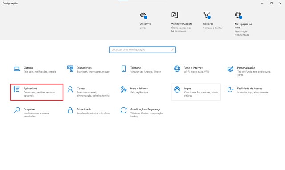The image size is (285, 170).
Task: Click 'Wi-Fi, modo avião, VPN' description
Action: pyautogui.click(x=196, y=72)
